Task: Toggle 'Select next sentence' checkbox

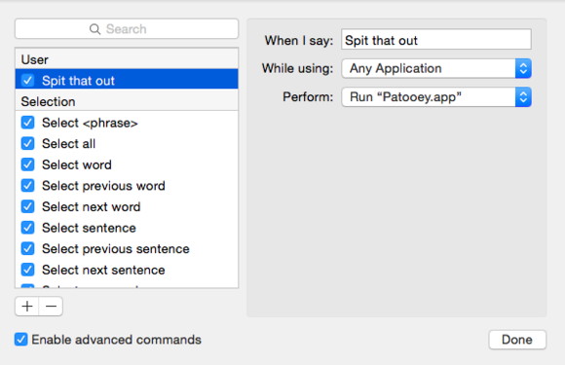Action: point(27,270)
